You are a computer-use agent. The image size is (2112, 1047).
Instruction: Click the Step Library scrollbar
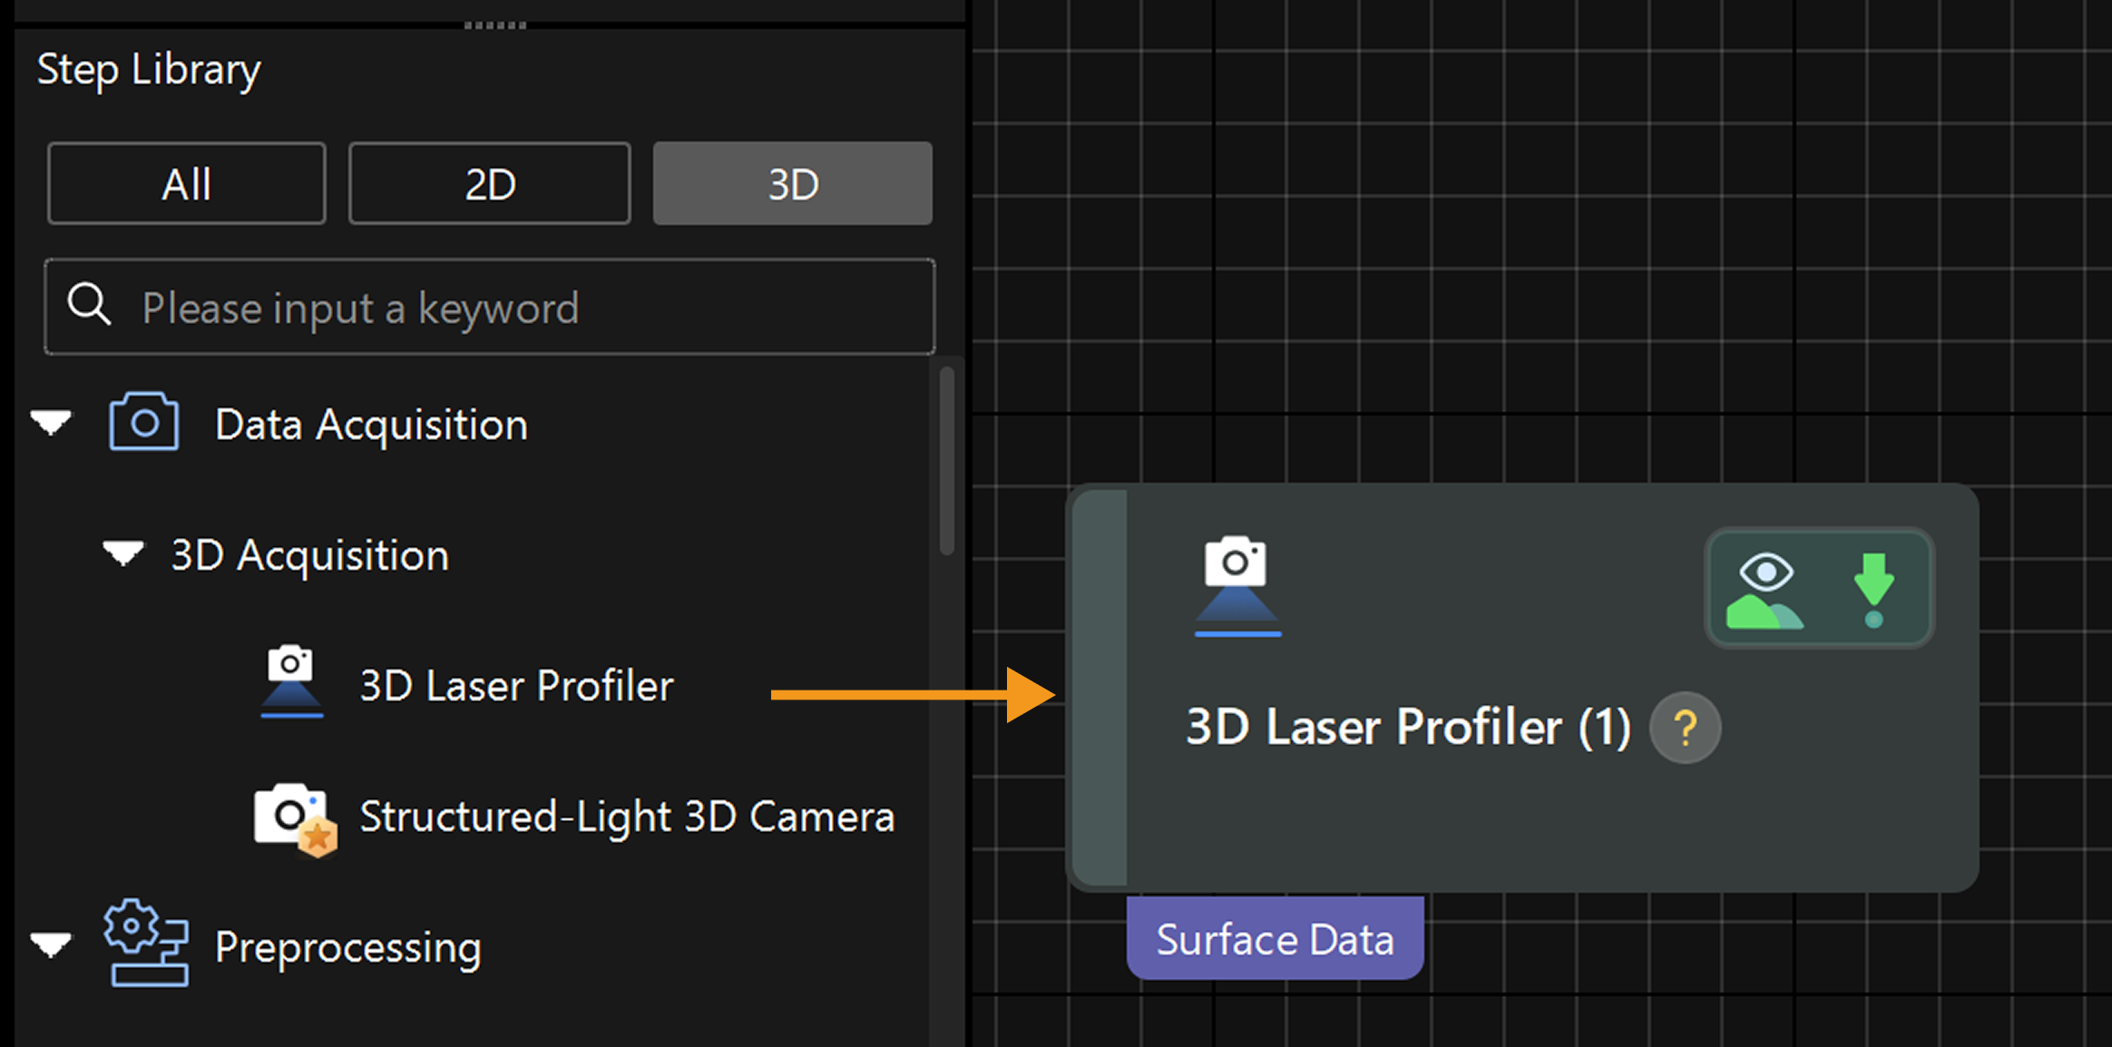(x=946, y=460)
